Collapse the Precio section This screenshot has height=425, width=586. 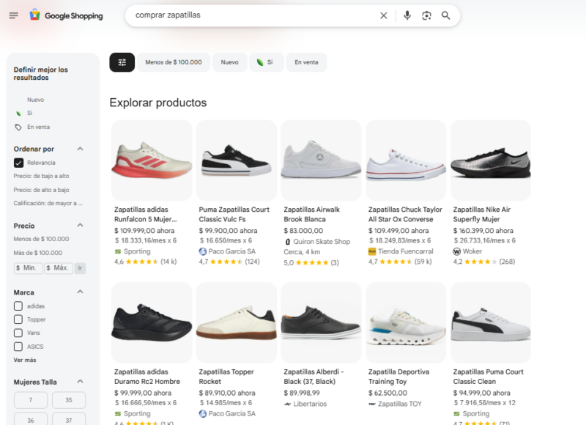click(x=80, y=226)
